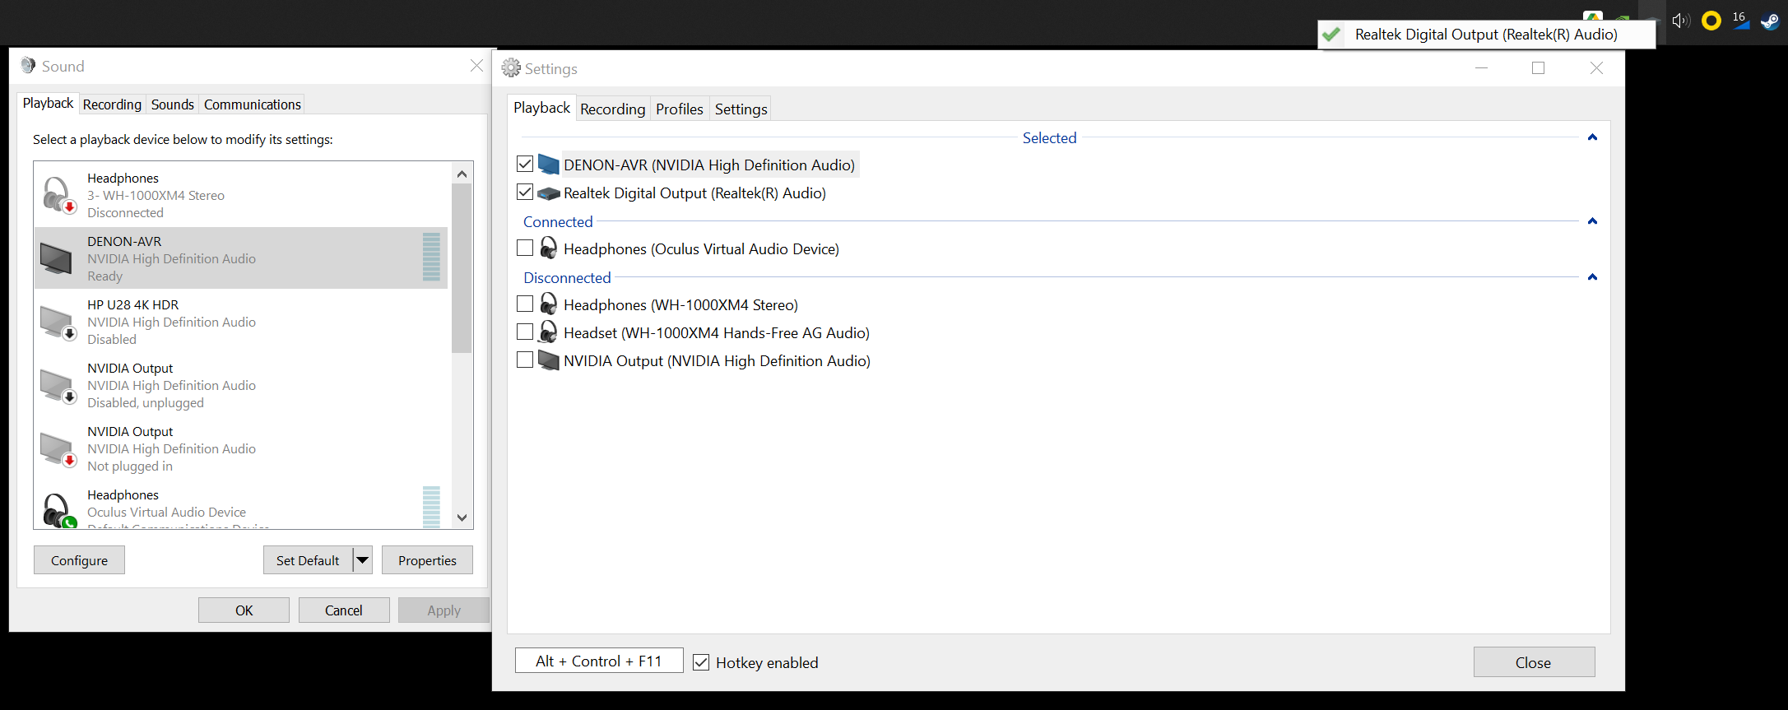The image size is (1788, 710).
Task: Select Playback tab in Sound window
Action: tap(48, 103)
